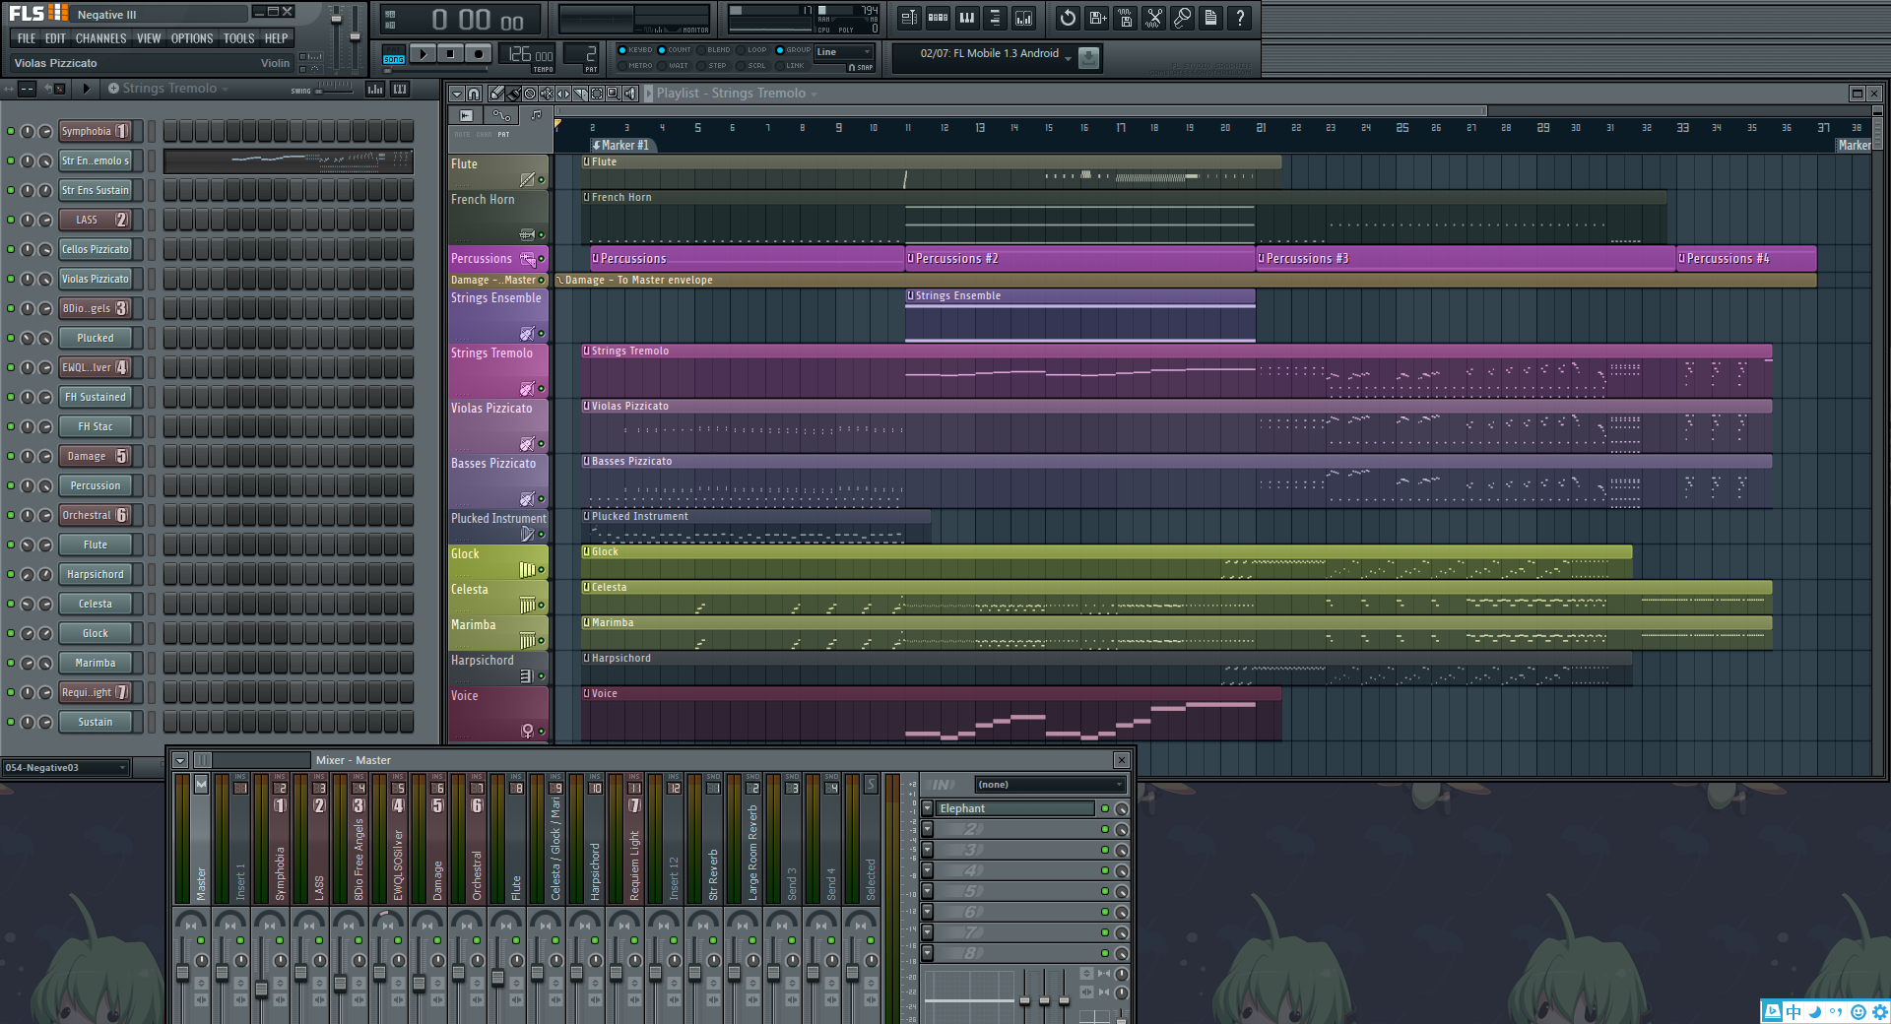Open the piano roll view
Screen dimensions: 1891x1024
(x=967, y=18)
